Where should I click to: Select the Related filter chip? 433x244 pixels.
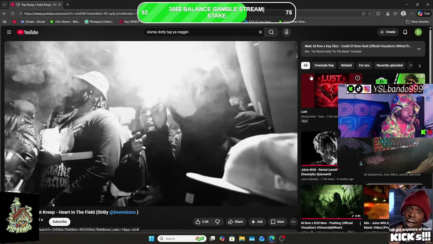(x=346, y=65)
